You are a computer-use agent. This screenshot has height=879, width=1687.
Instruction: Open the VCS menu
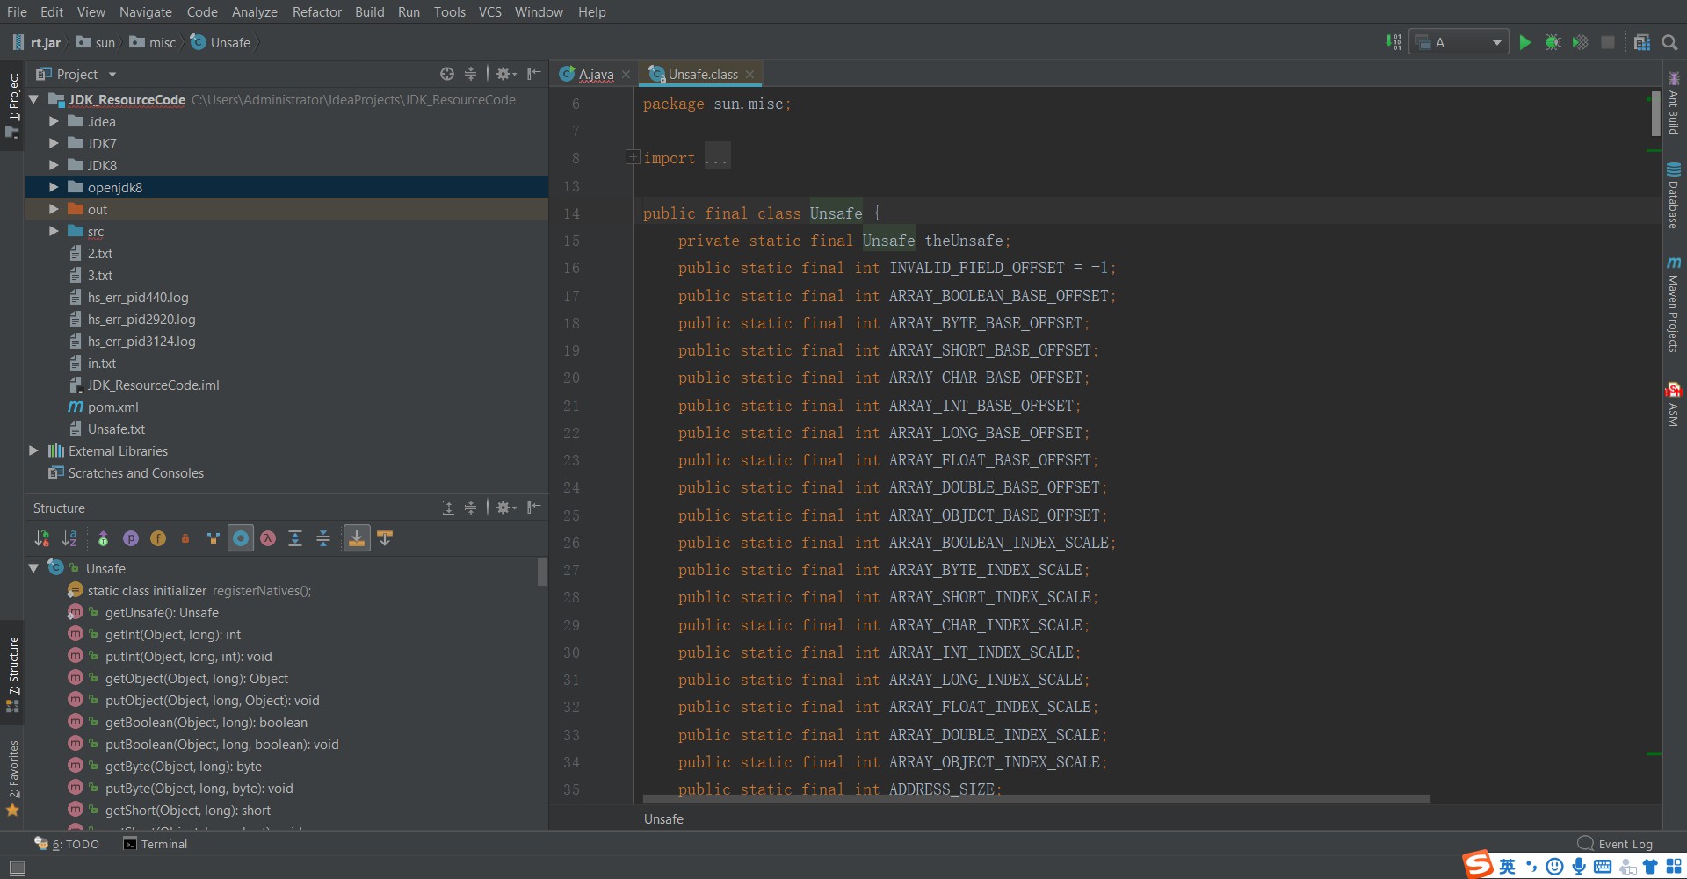tap(489, 11)
